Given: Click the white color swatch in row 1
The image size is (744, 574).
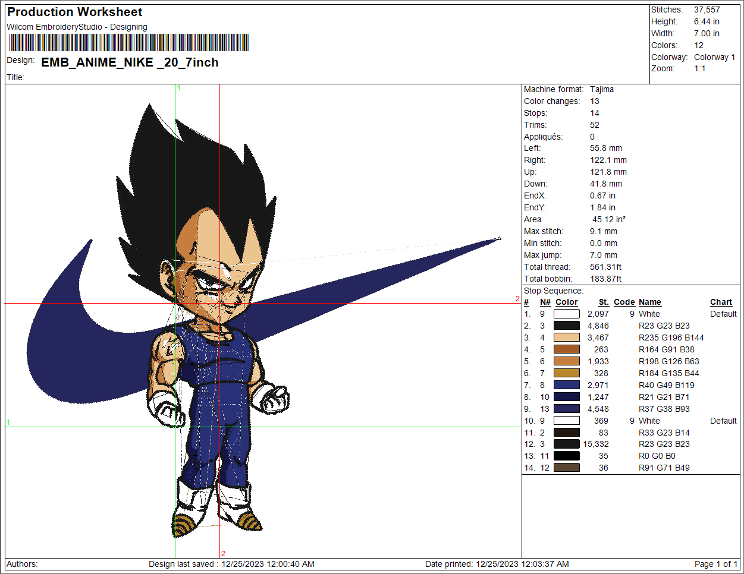Looking at the screenshot, I should pyautogui.click(x=566, y=314).
